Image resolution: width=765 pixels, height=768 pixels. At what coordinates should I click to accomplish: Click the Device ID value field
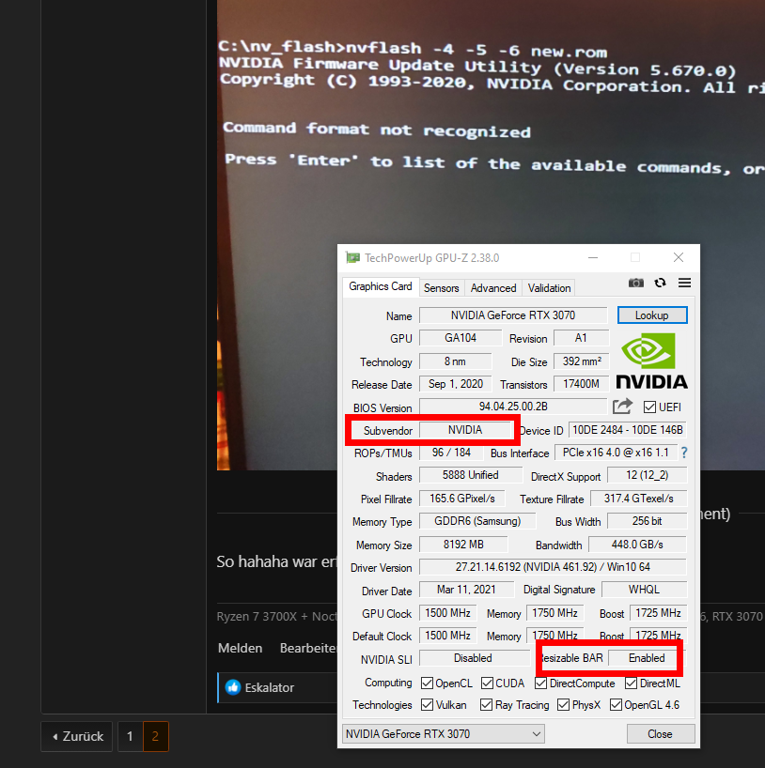628,430
